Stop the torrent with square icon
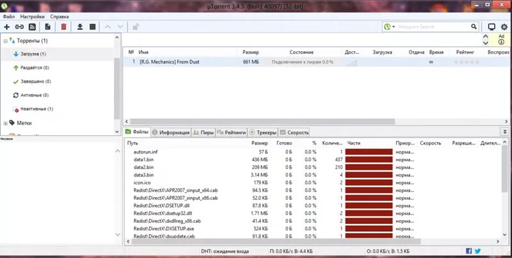This screenshot has width=512, height=258. 92,27
